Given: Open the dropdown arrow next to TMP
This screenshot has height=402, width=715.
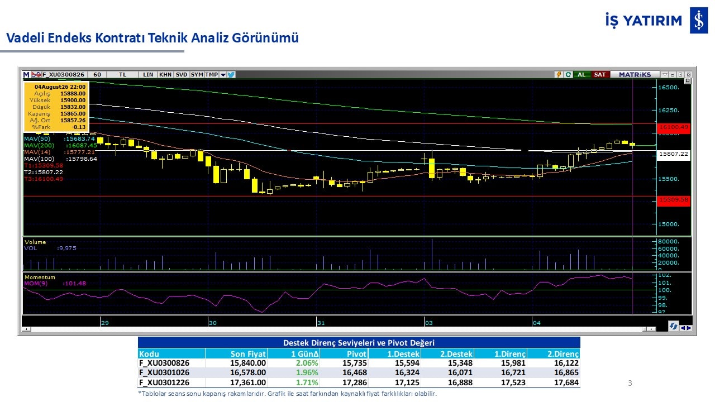Looking at the screenshot, I should (x=223, y=75).
